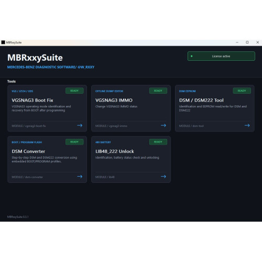Click the READY badge on VGSNAG3 IMMO
This screenshot has height=262, width=262.
158,91
